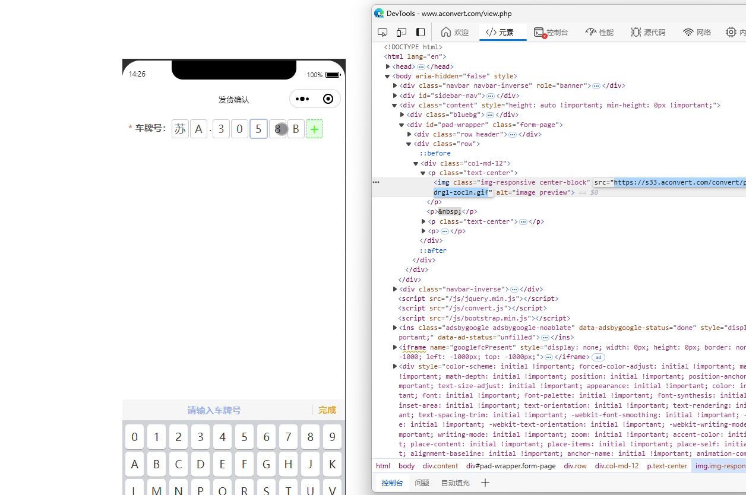Collapse the div#pad-wrapper node
Viewport: 746px width, 495px height.
(x=402, y=125)
